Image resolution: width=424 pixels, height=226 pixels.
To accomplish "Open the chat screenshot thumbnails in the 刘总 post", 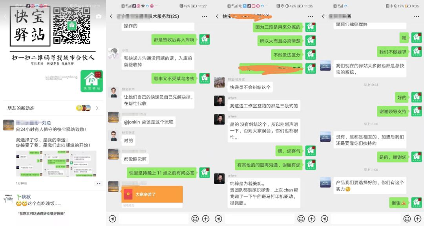I will pyautogui.click(x=56, y=164).
